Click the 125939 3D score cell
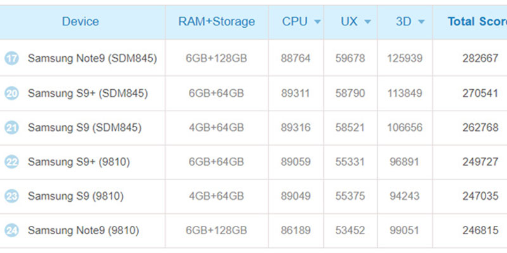The width and height of the screenshot is (507, 253). [405, 58]
